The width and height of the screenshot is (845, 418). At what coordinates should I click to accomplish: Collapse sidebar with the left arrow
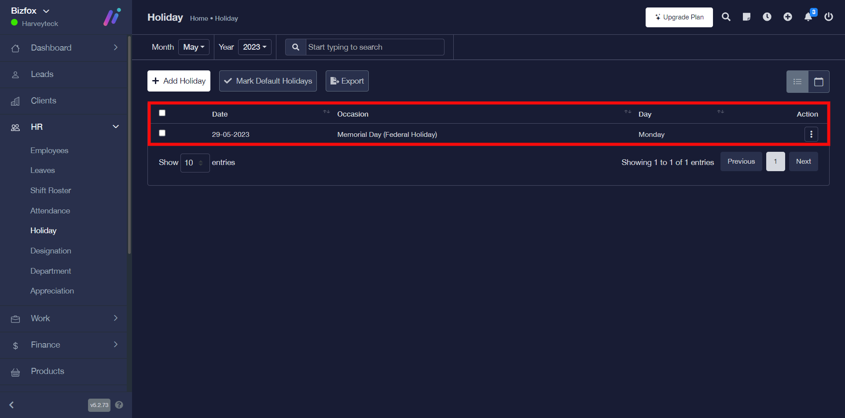coord(12,405)
